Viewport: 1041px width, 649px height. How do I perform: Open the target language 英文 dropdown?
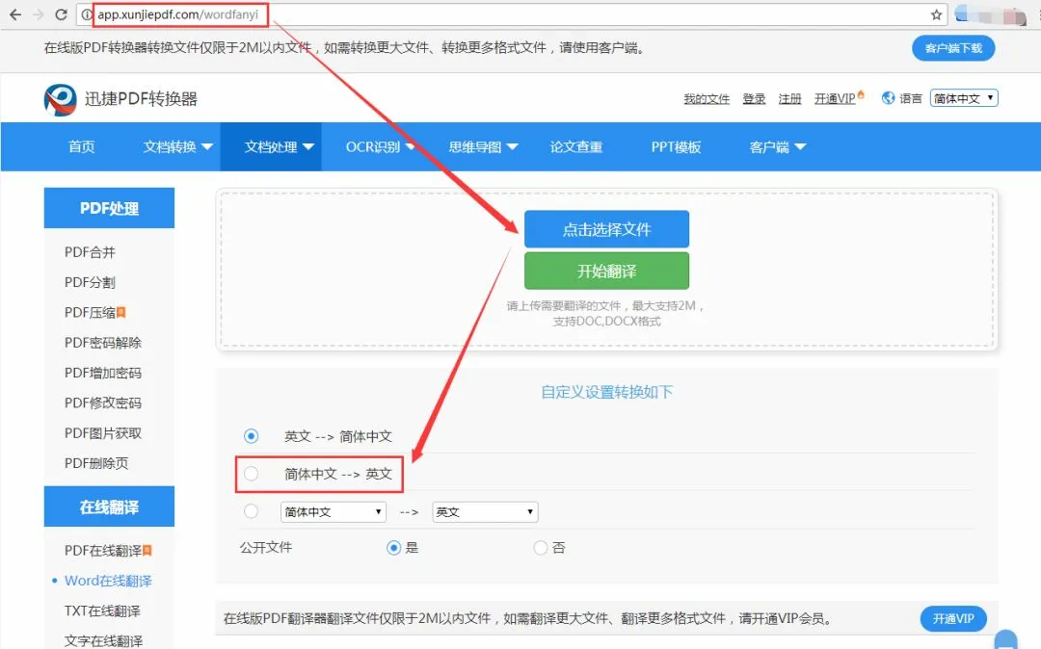pos(485,511)
